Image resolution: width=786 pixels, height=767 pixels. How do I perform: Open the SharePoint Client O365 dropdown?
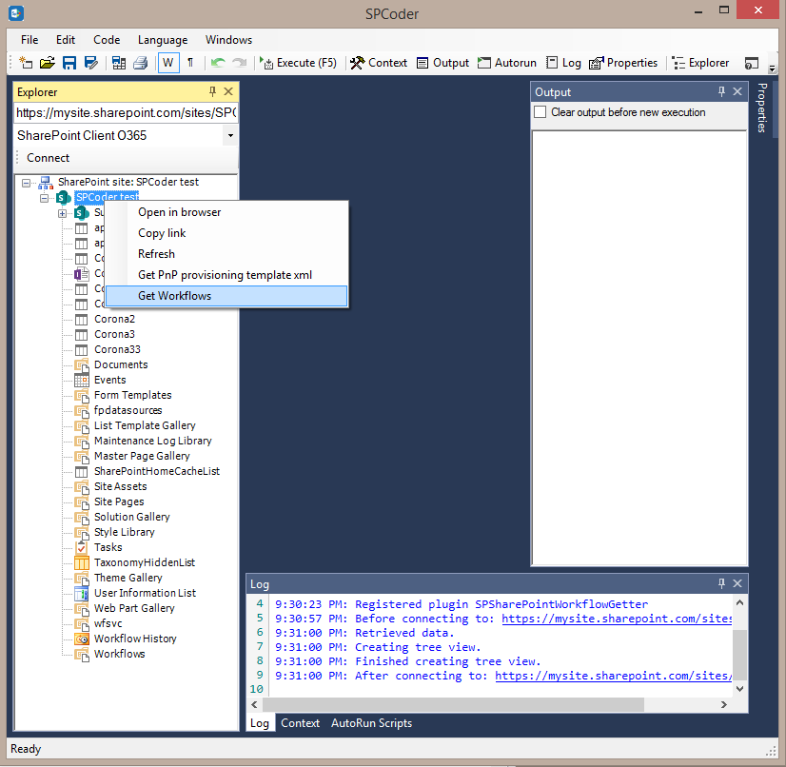tap(228, 134)
